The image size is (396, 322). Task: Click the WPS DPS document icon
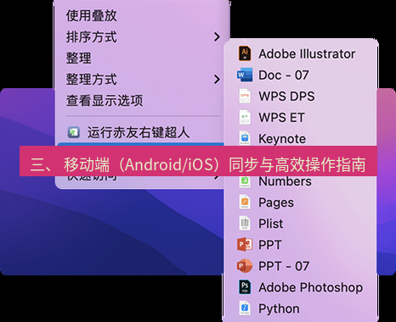[x=245, y=97]
